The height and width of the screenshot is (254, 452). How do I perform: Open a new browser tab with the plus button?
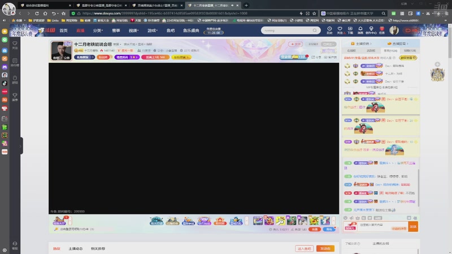(246, 5)
